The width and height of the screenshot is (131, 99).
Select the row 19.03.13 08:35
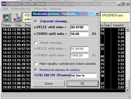(x=63, y=80)
